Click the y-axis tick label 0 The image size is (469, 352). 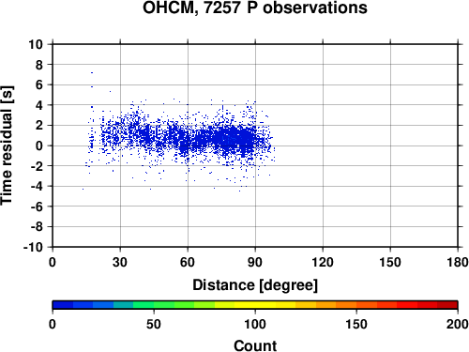[39, 145]
